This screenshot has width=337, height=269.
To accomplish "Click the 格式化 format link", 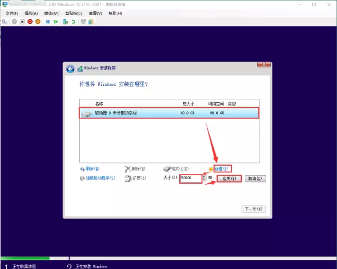I will tap(180, 169).
